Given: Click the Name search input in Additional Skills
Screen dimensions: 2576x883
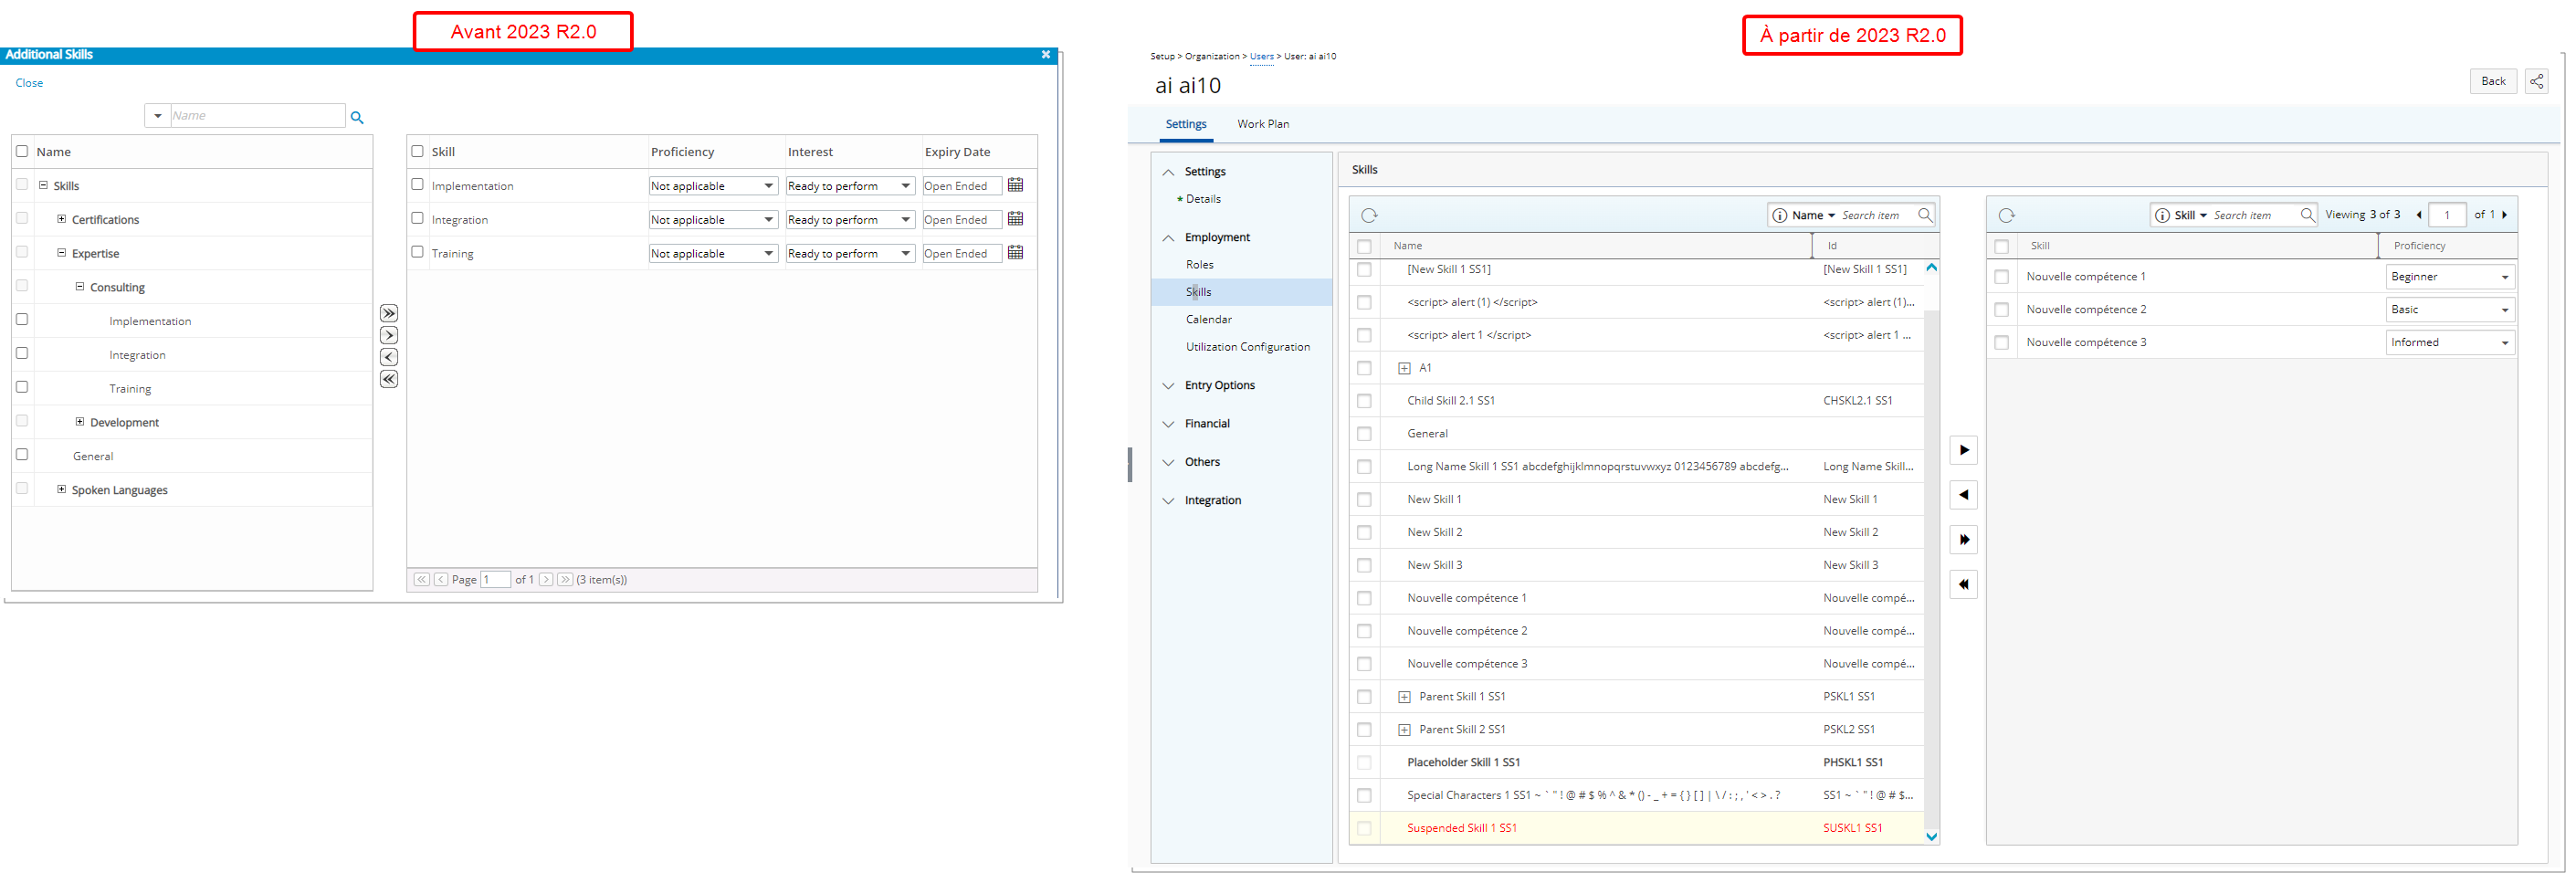Looking at the screenshot, I should [x=257, y=116].
